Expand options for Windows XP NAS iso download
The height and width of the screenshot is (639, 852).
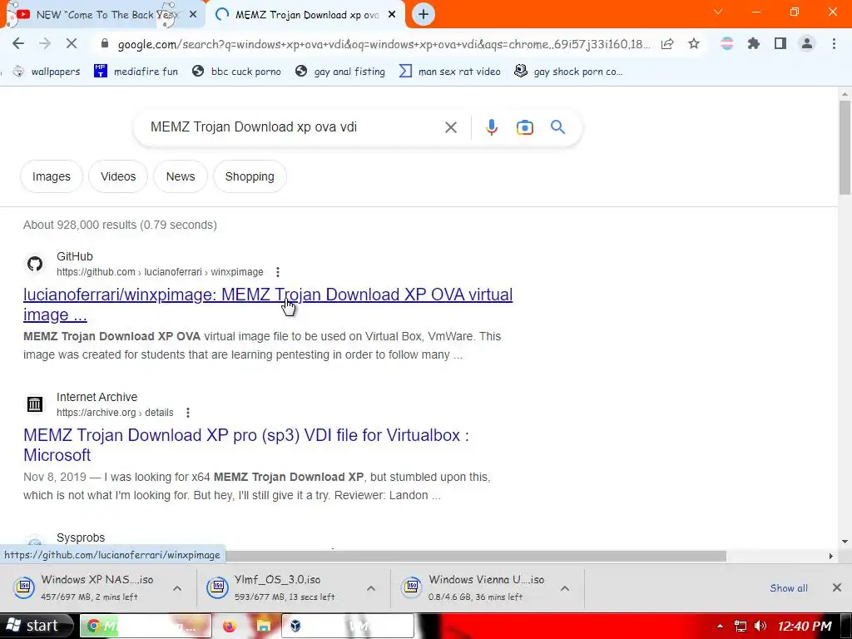(177, 588)
